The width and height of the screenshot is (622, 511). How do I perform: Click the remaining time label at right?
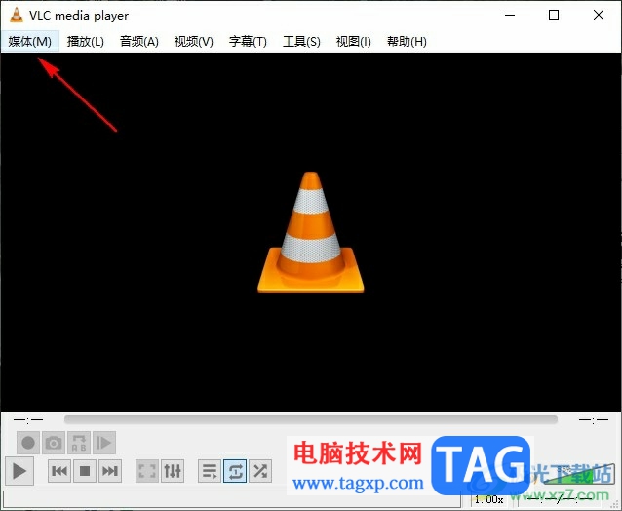pyautogui.click(x=594, y=419)
